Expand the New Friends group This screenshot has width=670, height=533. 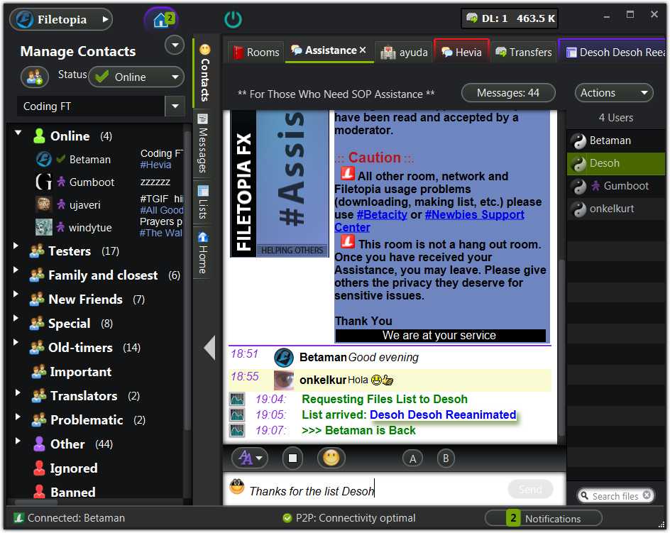[16, 294]
